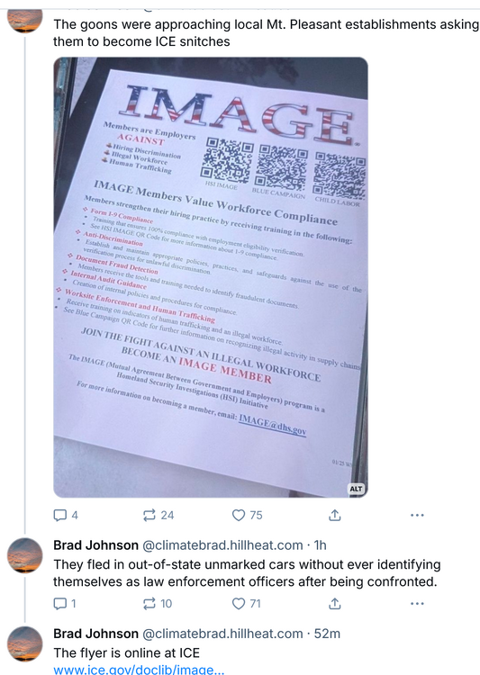The image size is (480, 675).
Task: Repost the post with 10 reposts
Action: point(158,604)
